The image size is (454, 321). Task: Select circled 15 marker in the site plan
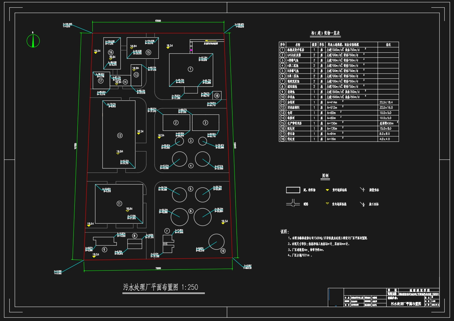[148, 52]
